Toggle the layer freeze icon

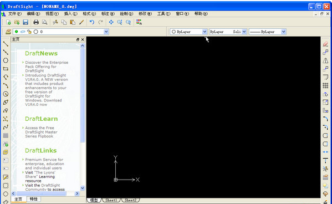[23, 32]
